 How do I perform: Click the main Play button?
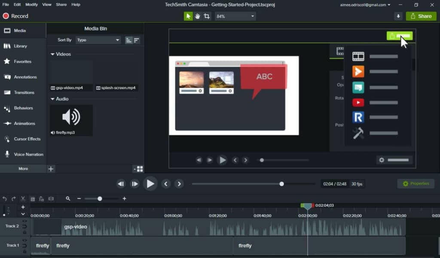coord(150,184)
